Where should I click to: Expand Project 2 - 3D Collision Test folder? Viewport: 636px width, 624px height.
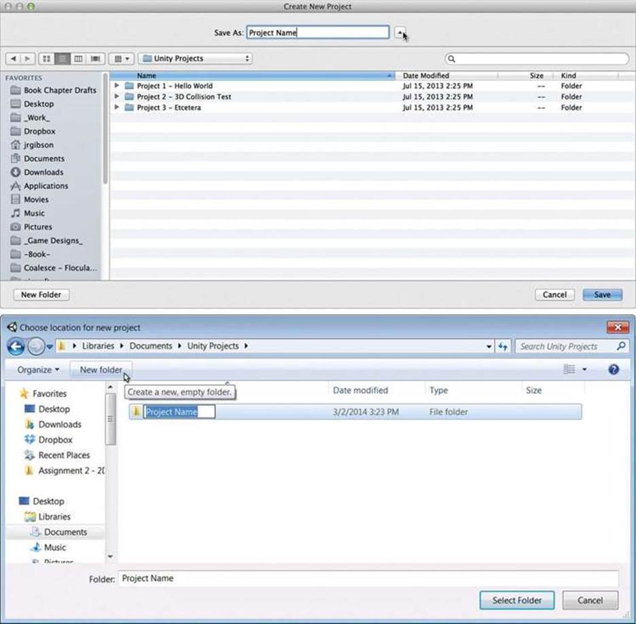tap(117, 97)
